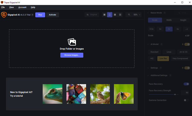Screen dimensions: 192x116
Task: Toggle the AI Model auto switch
Action: pos(187,44)
